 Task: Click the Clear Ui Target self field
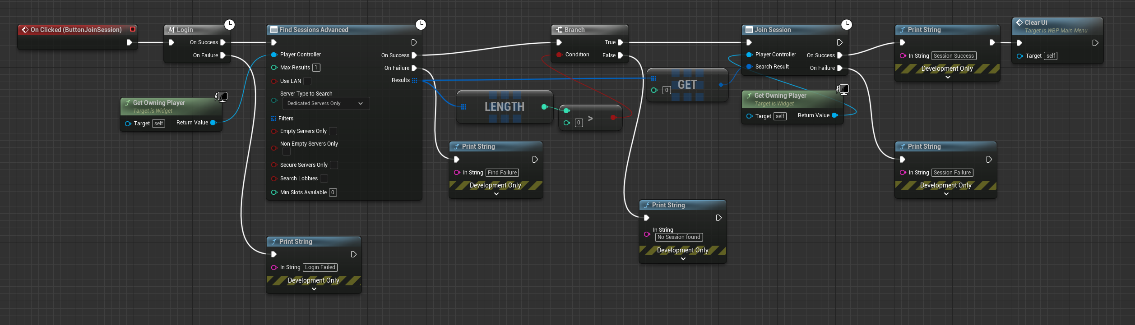[x=1051, y=56]
